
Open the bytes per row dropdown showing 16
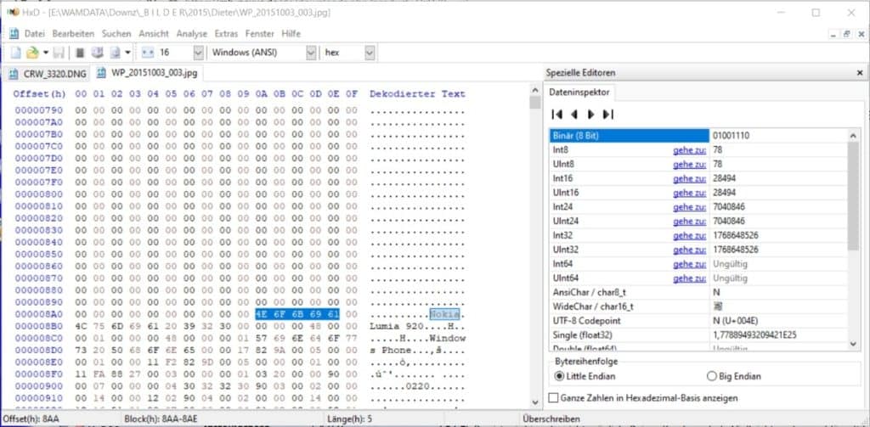click(x=199, y=53)
